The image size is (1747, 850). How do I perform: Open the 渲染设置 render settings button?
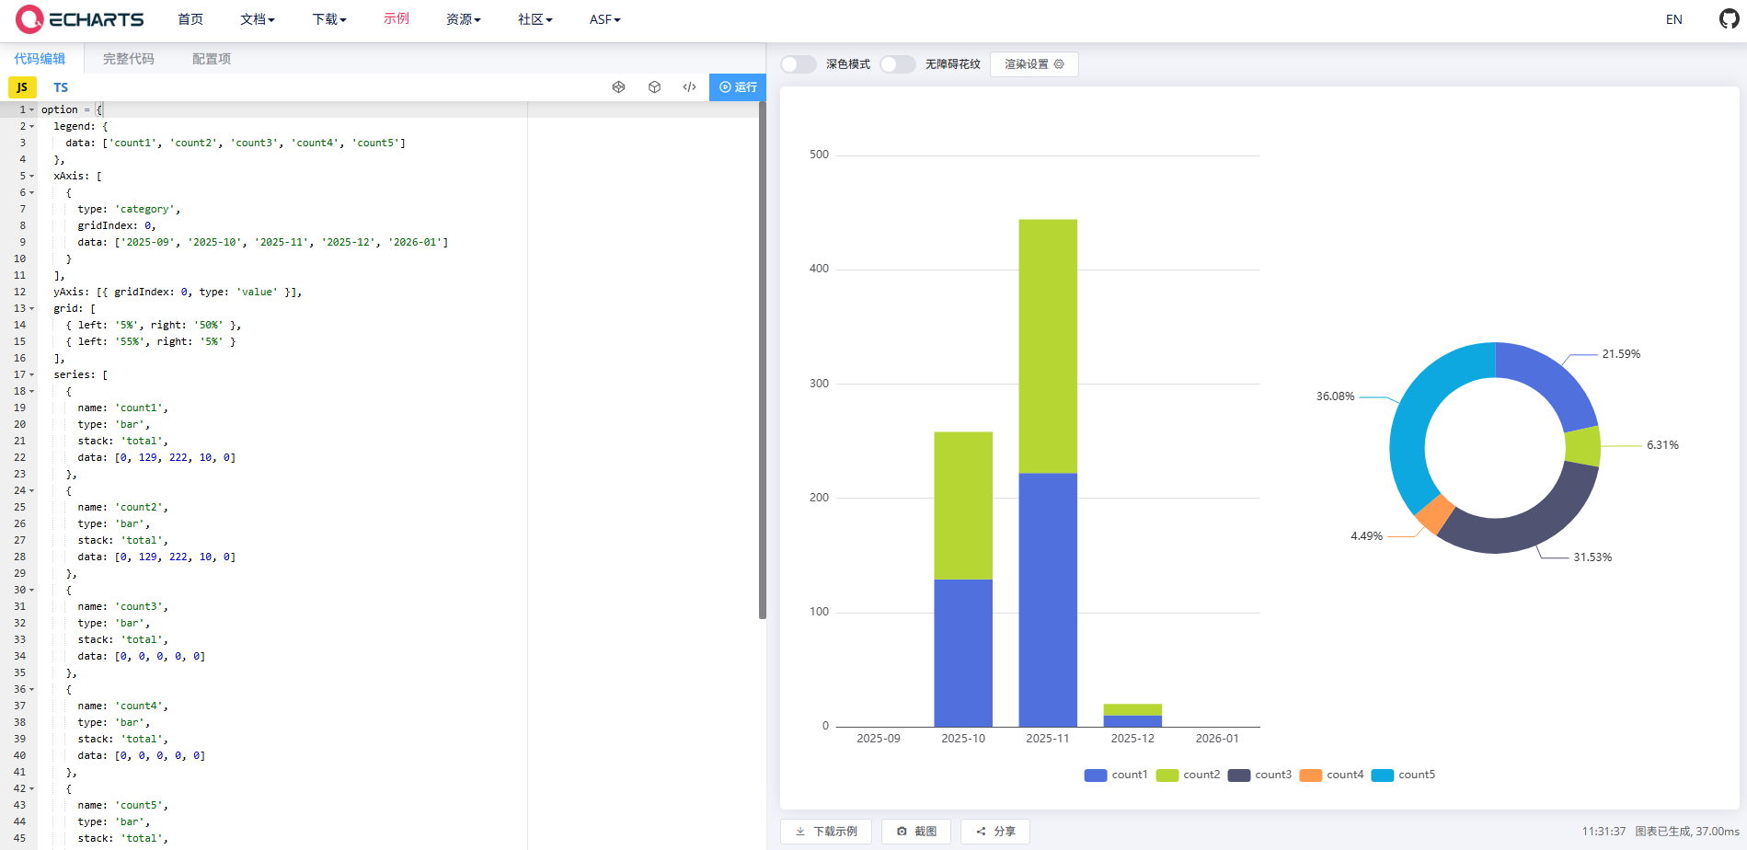[x=1033, y=64]
